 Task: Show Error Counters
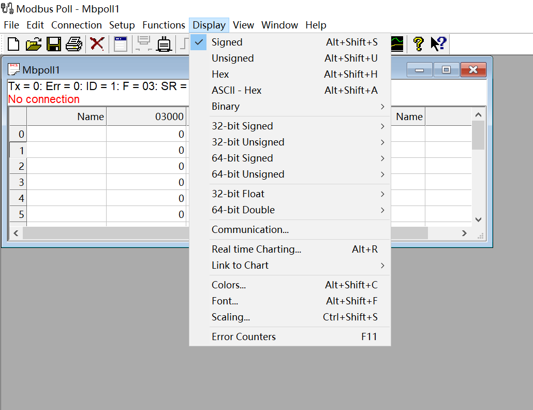click(290, 336)
